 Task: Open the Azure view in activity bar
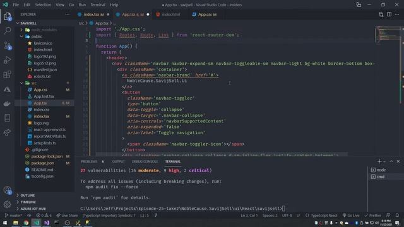point(7,89)
